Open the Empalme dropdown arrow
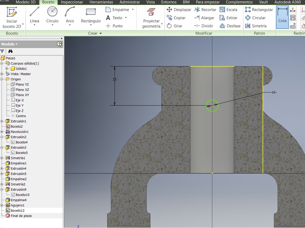The image size is (305, 228). click(133, 9)
